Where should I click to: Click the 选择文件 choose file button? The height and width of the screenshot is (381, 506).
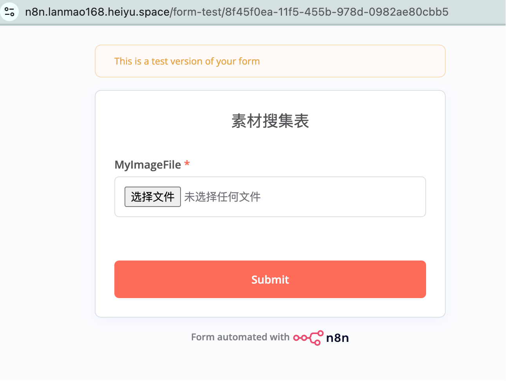(x=152, y=197)
